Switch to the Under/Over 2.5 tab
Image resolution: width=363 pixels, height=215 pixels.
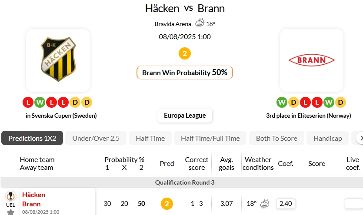pos(96,138)
